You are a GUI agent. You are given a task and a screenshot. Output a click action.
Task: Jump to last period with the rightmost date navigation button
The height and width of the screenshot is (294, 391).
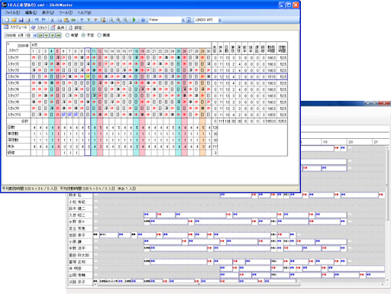tap(59, 35)
